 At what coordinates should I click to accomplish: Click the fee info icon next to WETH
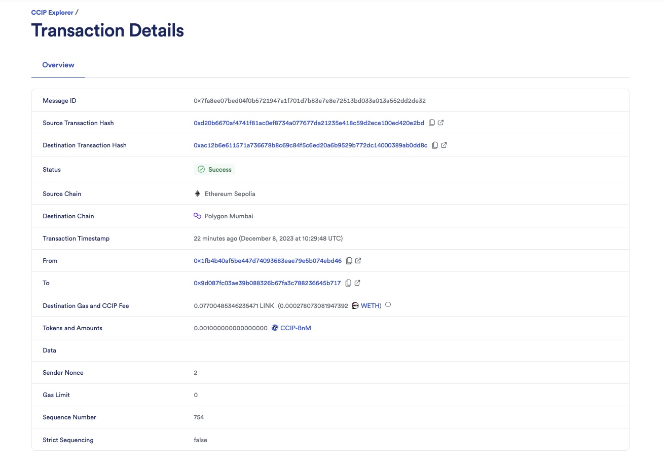388,305
